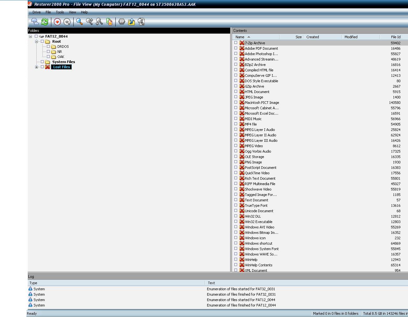Select the DRDOS folder label

tap(63, 47)
